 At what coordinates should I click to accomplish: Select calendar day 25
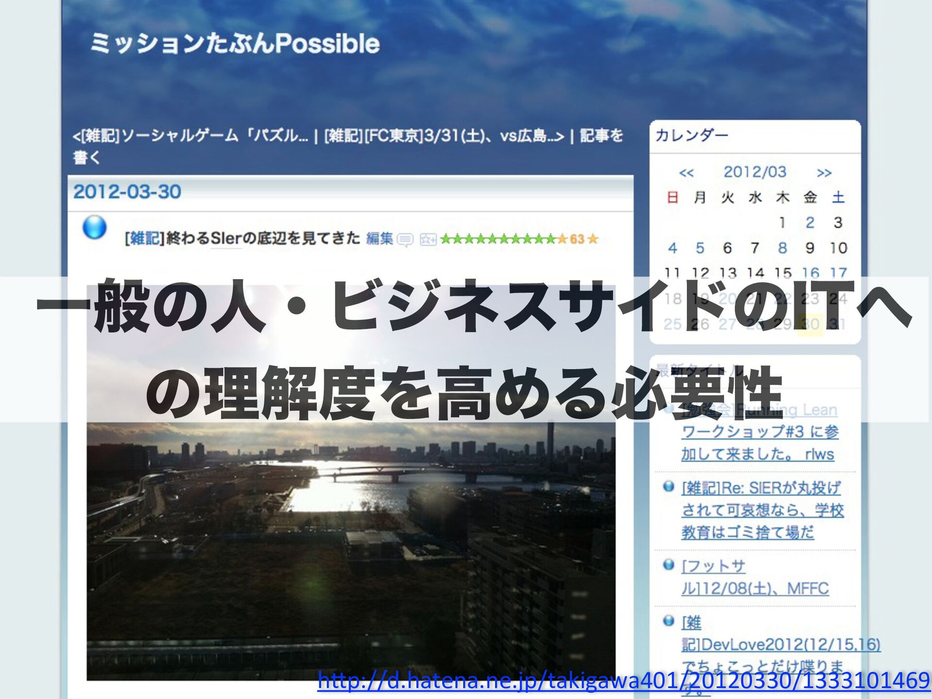tap(673, 324)
